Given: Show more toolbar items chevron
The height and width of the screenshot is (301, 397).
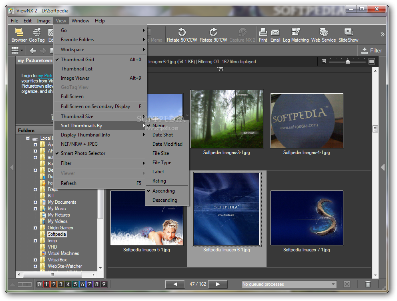Looking at the screenshot, I should tap(382, 34).
